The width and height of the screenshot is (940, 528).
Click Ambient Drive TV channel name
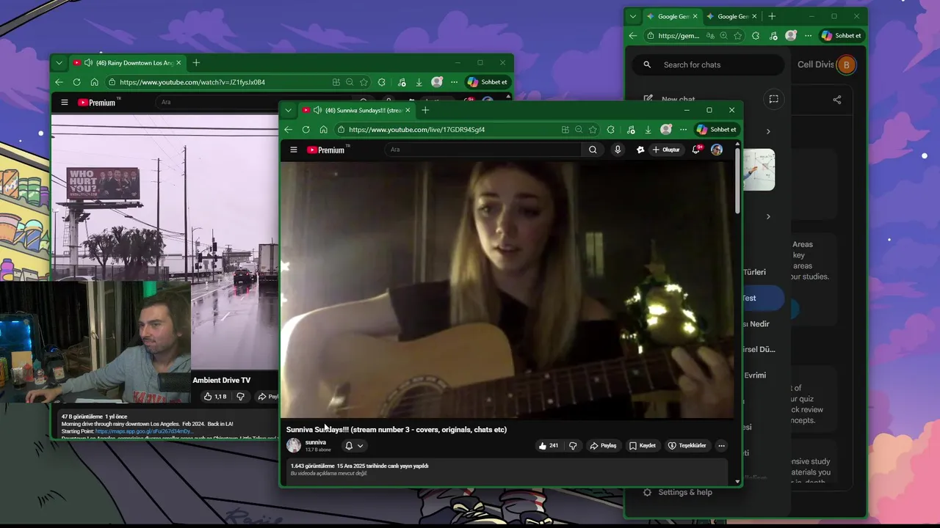(221, 380)
